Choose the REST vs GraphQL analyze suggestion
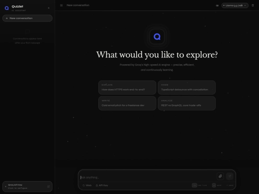259x194 pixels. pos(187,103)
